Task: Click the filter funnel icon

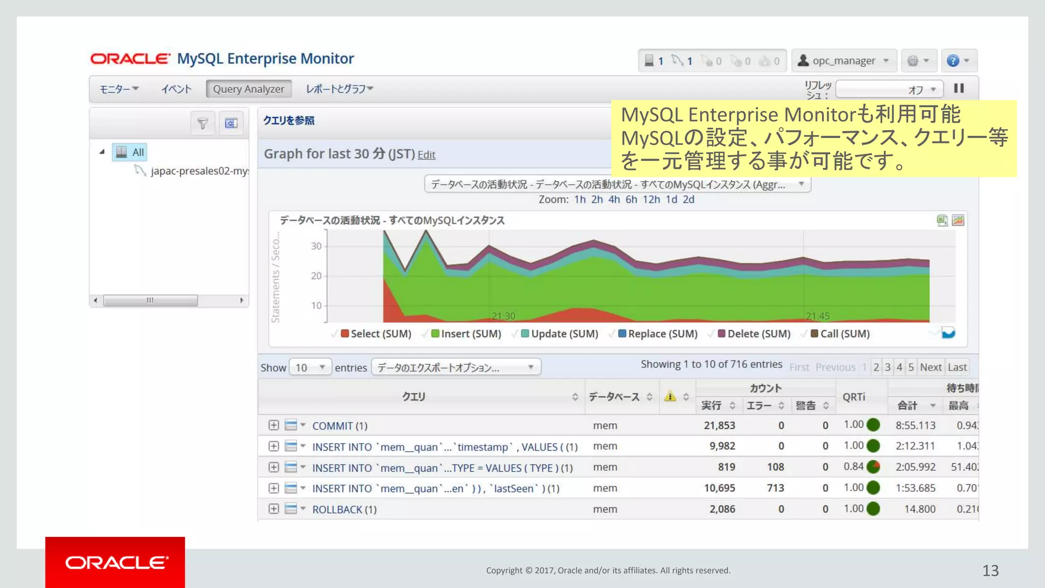Action: [x=203, y=123]
